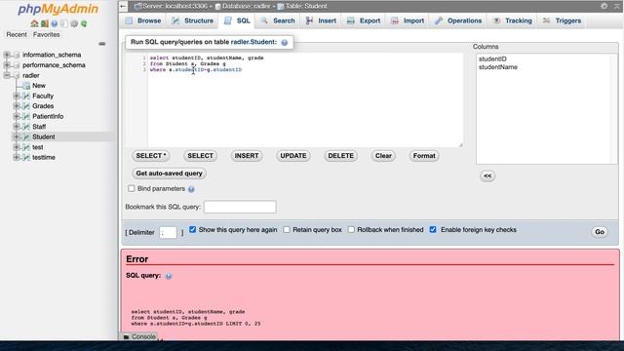The height and width of the screenshot is (351, 624).
Task: Click the DELETE query template button
Action: (x=340, y=156)
